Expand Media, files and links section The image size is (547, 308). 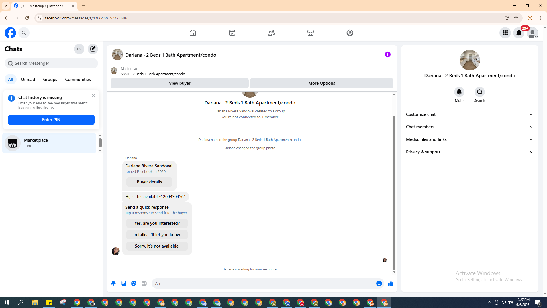[x=470, y=139]
